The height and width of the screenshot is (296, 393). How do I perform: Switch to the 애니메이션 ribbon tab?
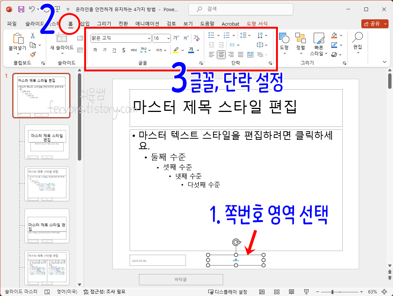[x=148, y=23]
